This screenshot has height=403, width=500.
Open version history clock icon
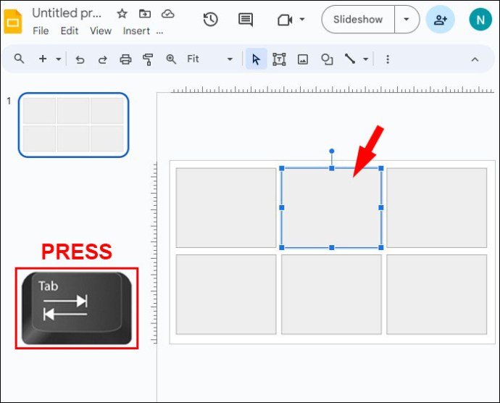point(210,20)
